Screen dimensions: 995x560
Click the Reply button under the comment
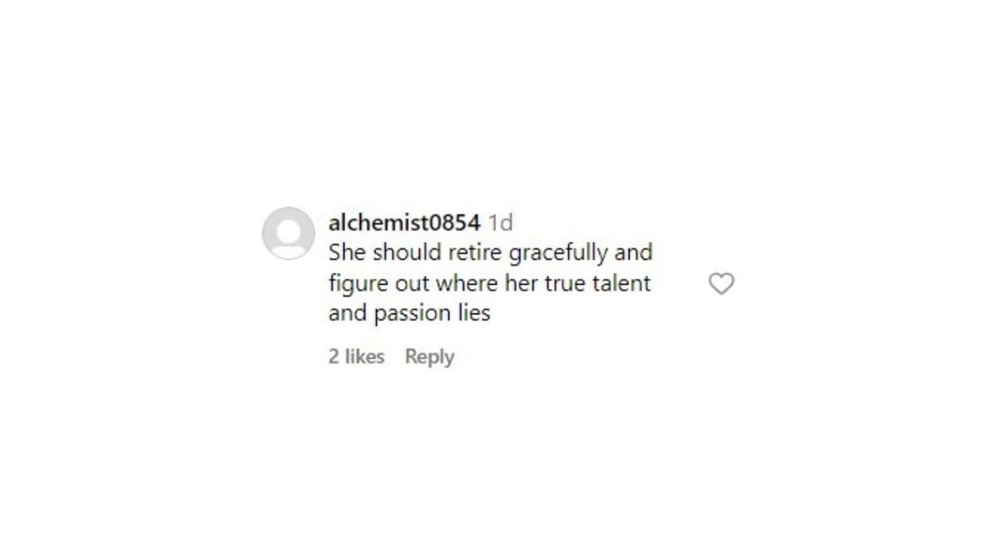430,357
